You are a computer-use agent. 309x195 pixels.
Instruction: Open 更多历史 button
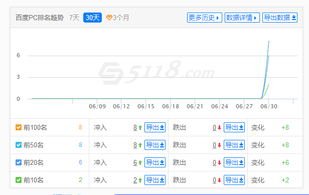click(x=204, y=18)
